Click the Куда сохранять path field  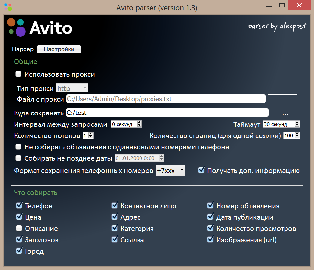click(167, 113)
